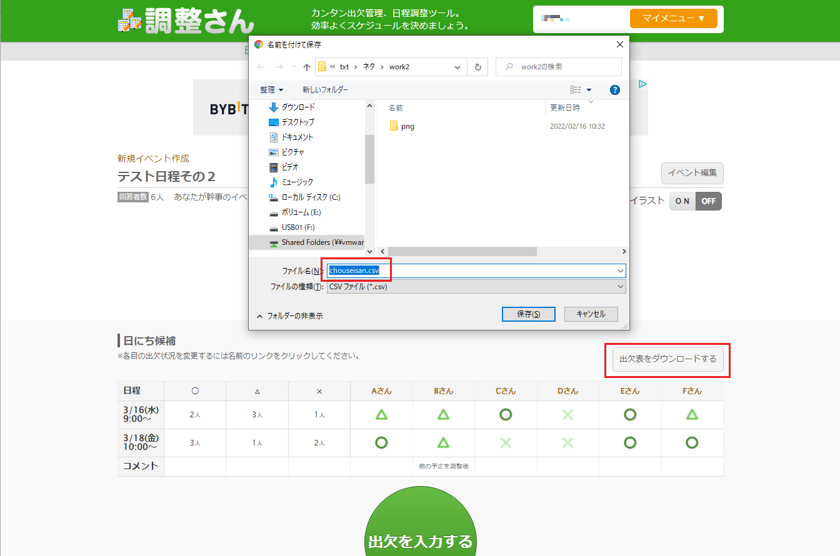Screen dimensions: 840x556
Task: Click the horizontal scrollbar in file list
Action: pyautogui.click(x=462, y=251)
